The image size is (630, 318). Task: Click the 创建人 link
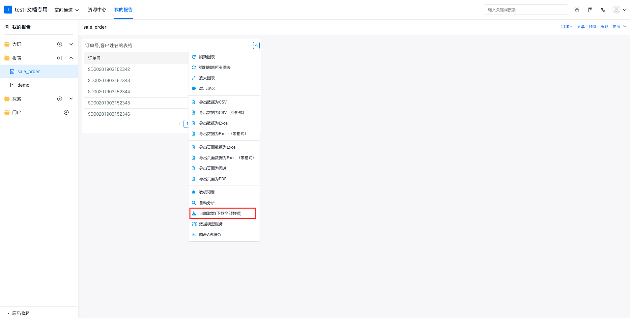[567, 27]
